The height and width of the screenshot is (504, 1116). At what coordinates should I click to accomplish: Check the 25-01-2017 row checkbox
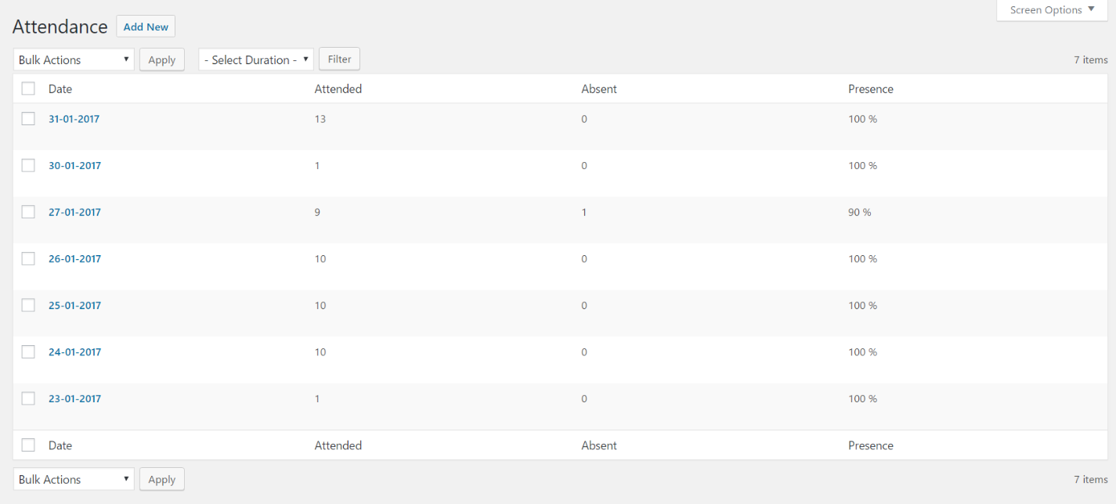28,305
